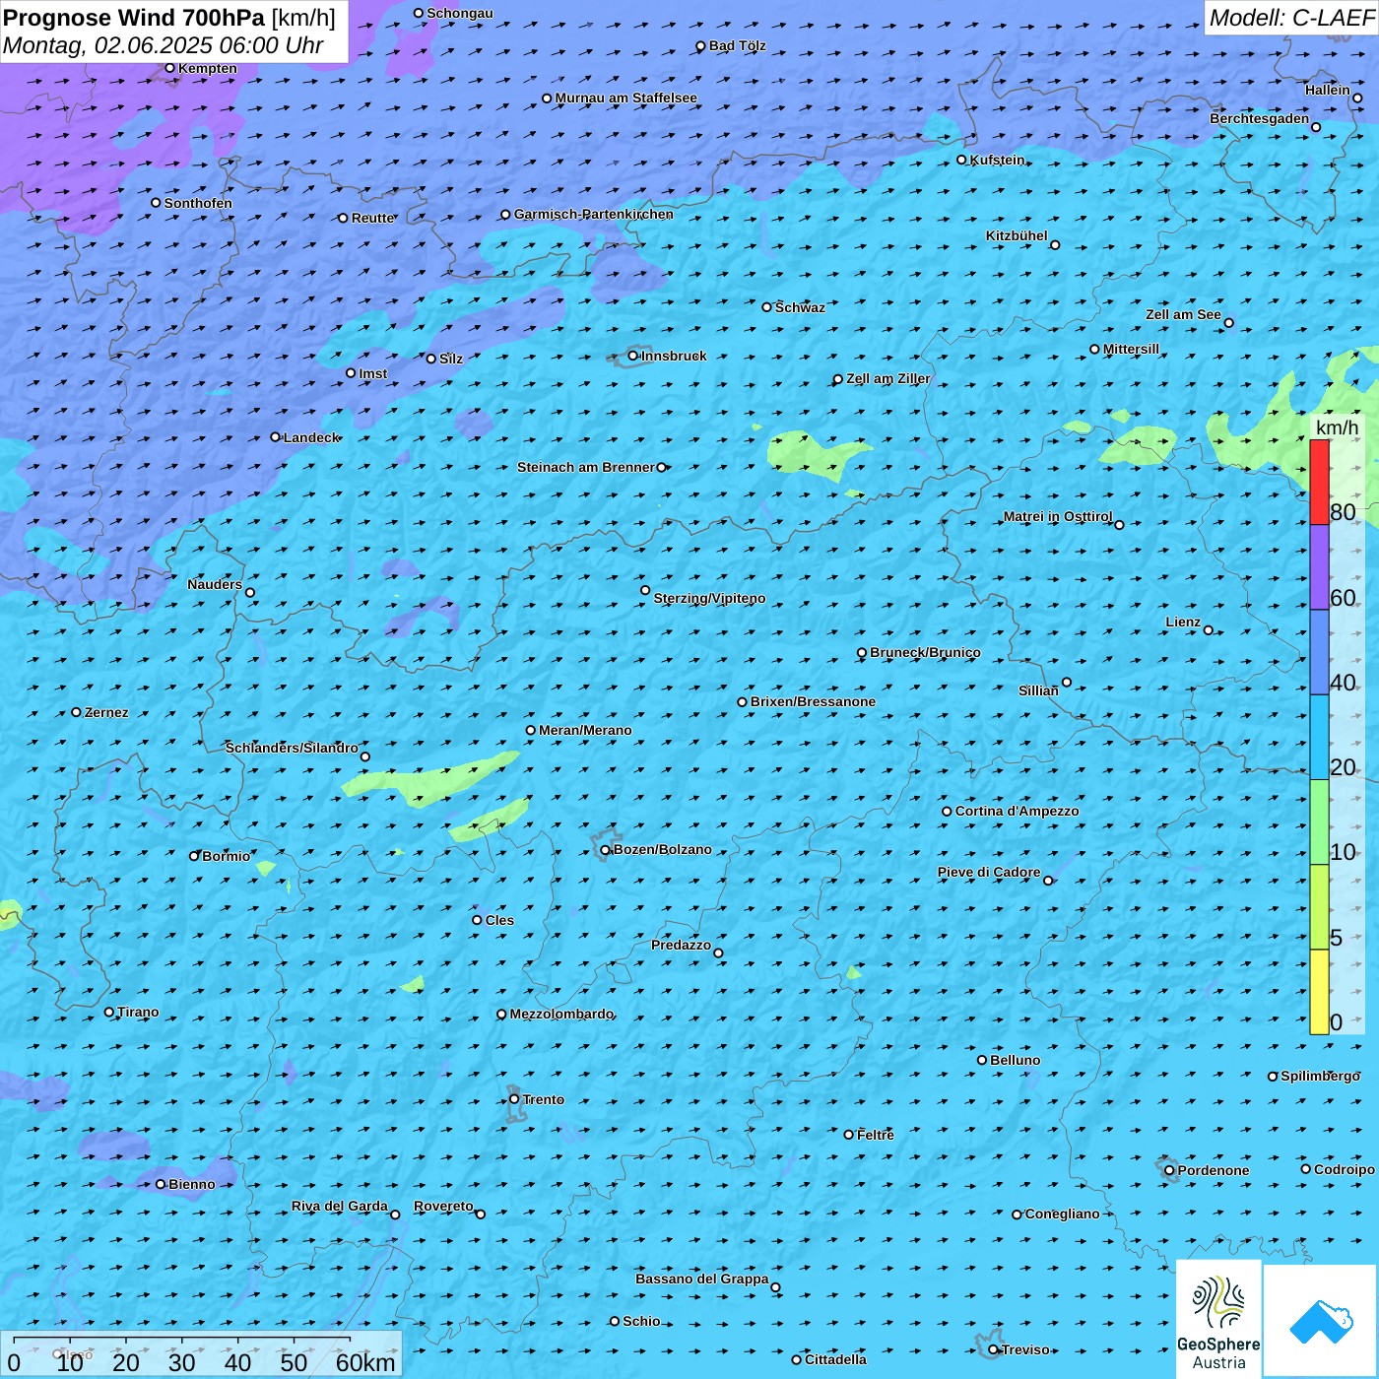Click the 'Mezzolombardo' label
The width and height of the screenshot is (1379, 1379).
(x=562, y=1014)
